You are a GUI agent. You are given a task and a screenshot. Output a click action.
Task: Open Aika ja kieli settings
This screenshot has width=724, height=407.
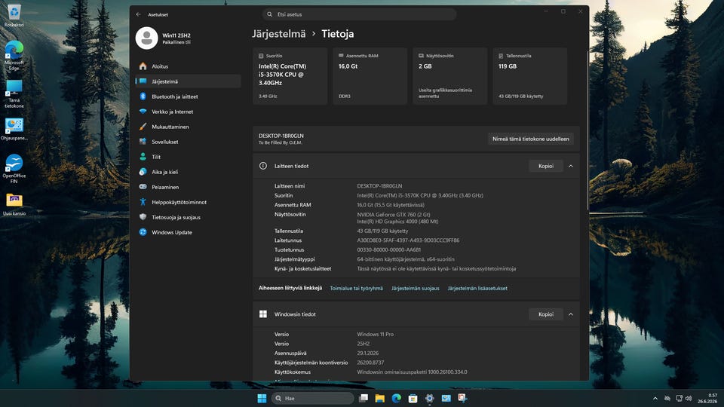[188, 172]
